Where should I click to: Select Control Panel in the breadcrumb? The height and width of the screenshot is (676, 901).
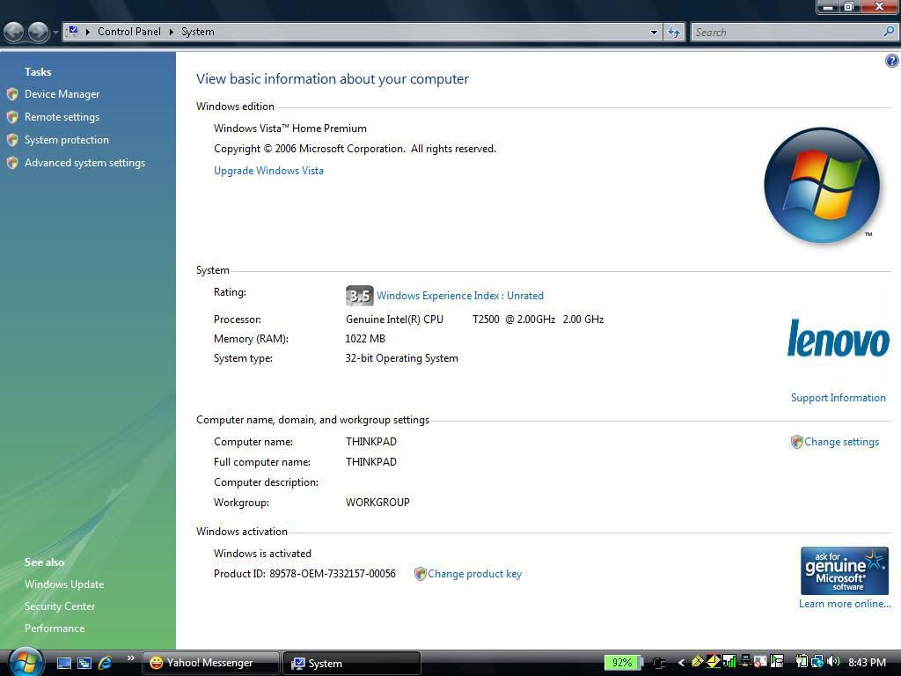tap(128, 32)
